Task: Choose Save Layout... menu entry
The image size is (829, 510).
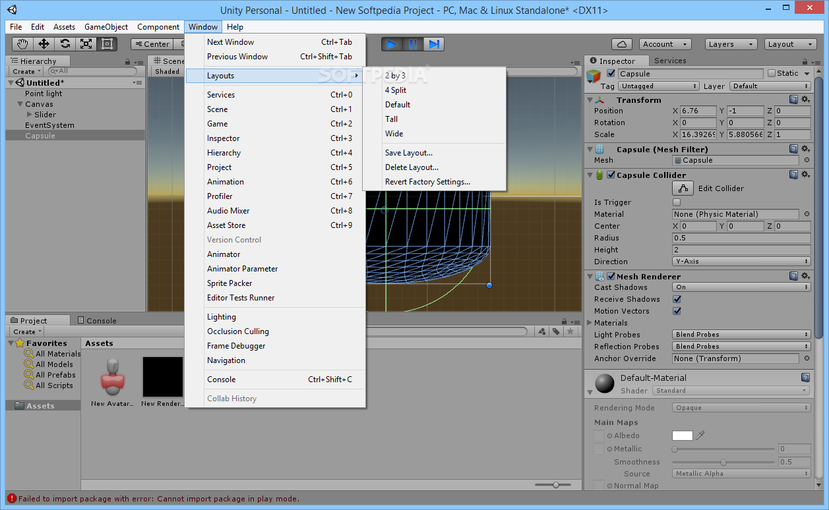Action: [x=409, y=153]
